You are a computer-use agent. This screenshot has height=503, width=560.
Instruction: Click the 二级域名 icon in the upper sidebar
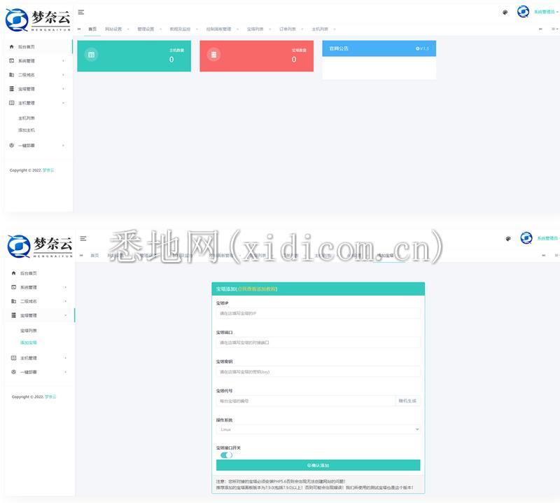(x=11, y=75)
